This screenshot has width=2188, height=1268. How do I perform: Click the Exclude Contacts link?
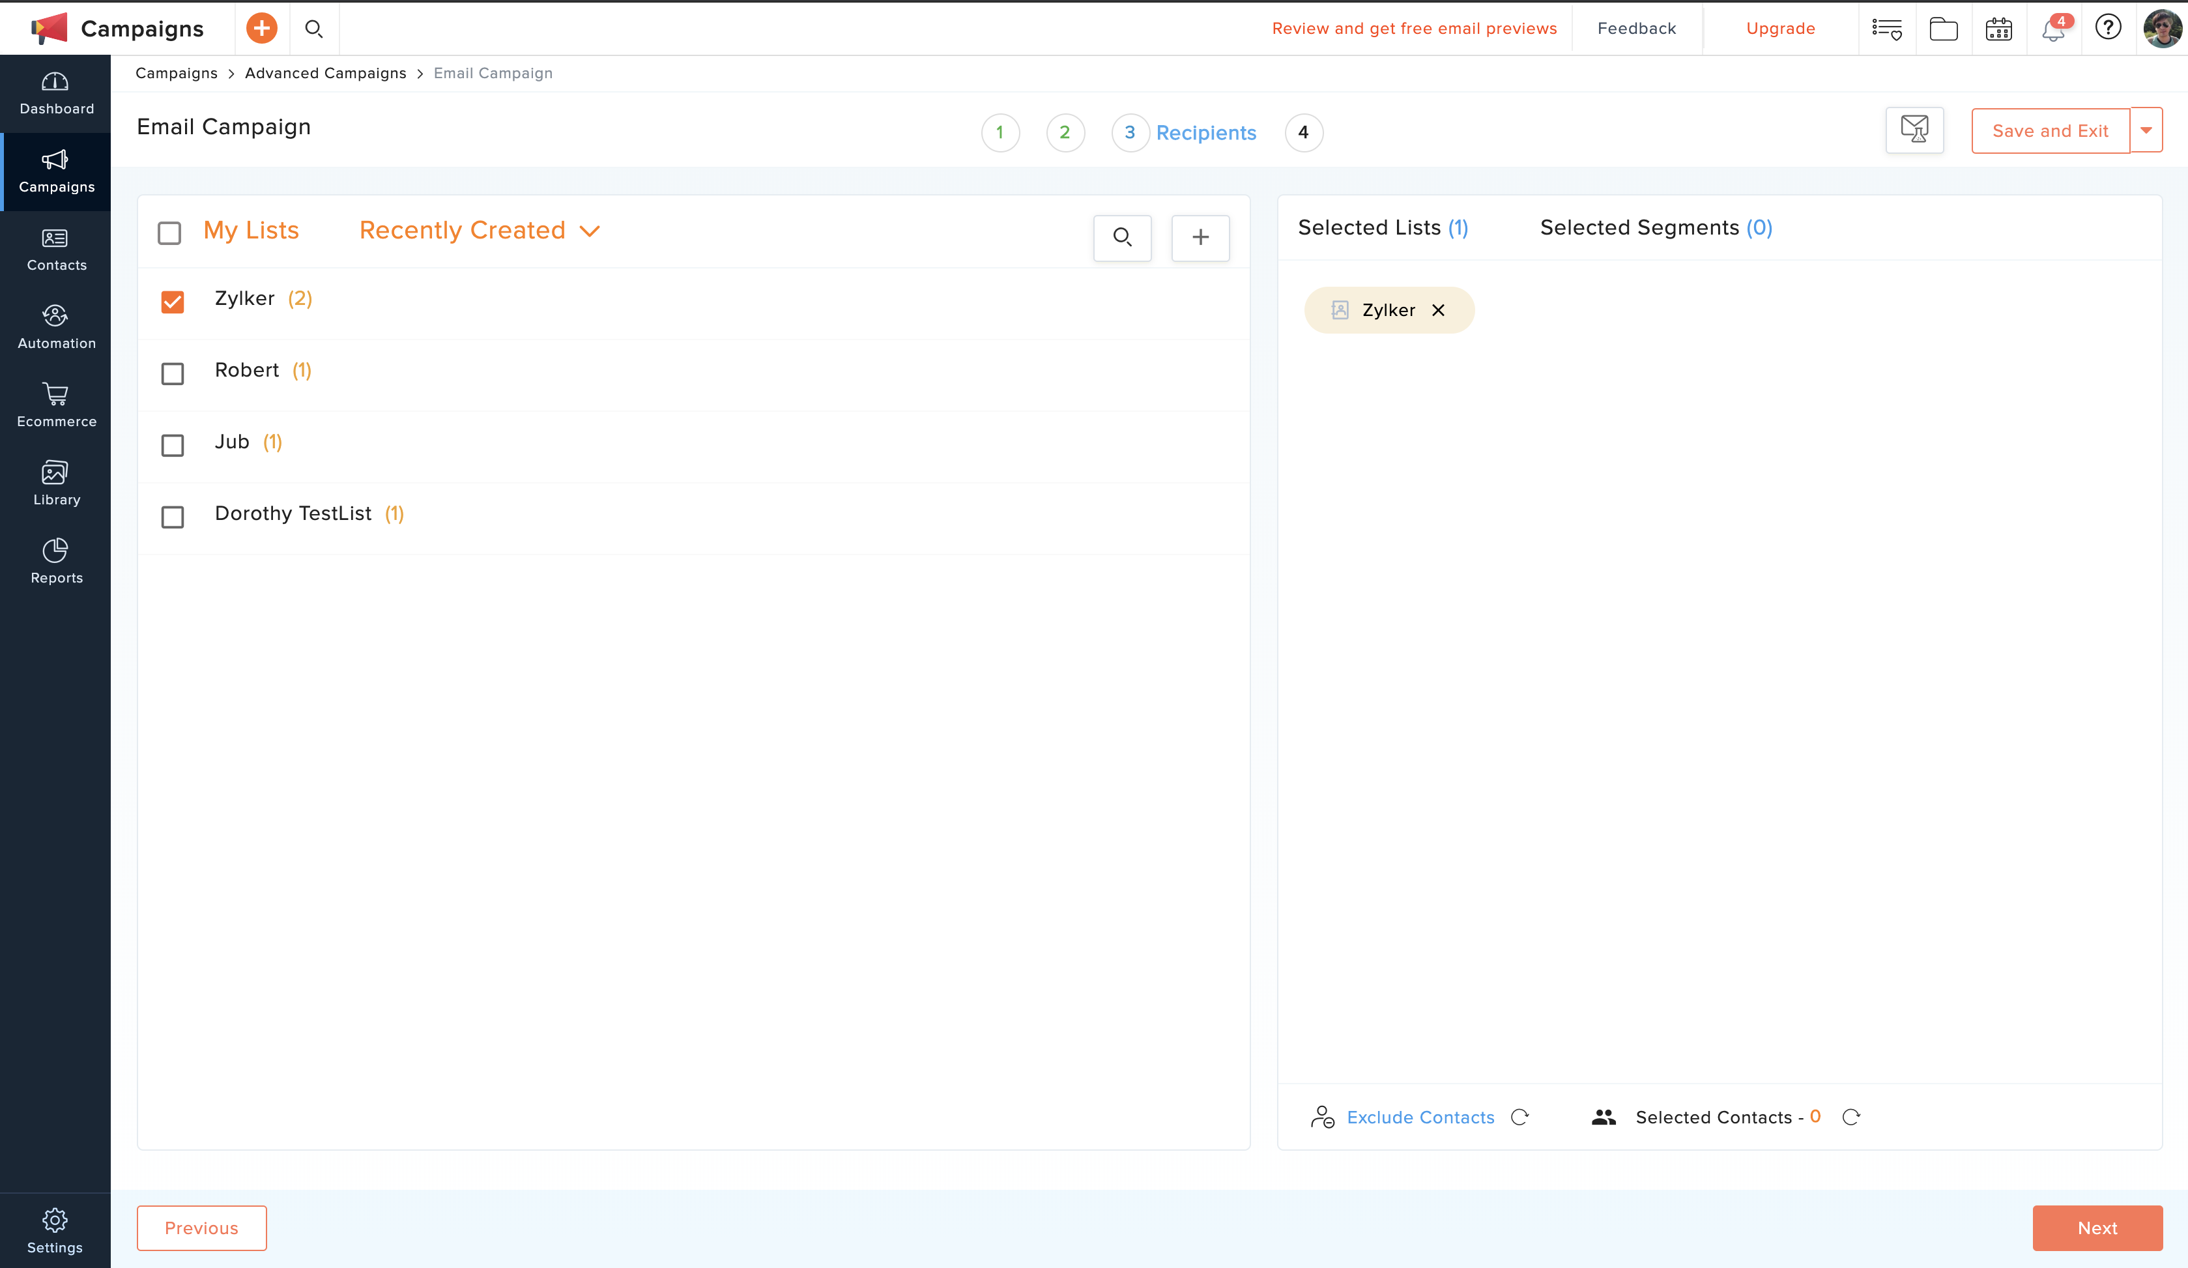[x=1420, y=1117]
